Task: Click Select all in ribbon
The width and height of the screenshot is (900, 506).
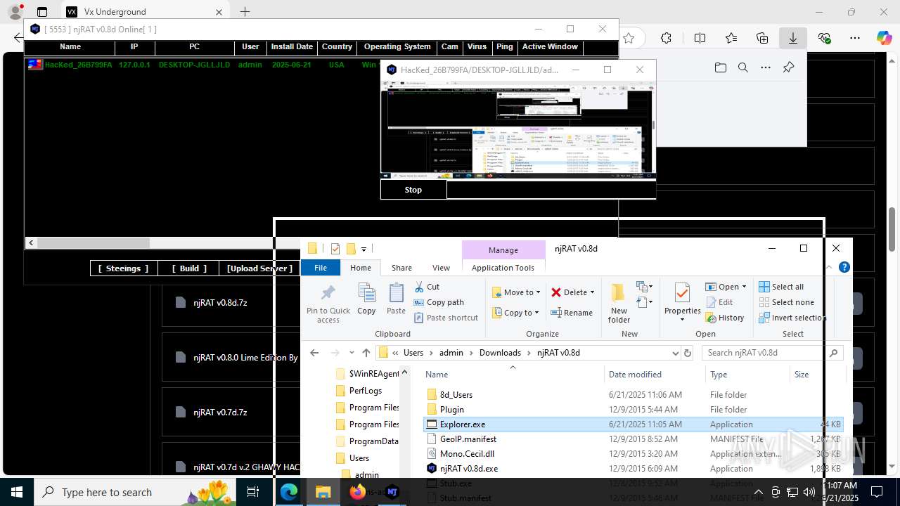Action: pyautogui.click(x=780, y=287)
